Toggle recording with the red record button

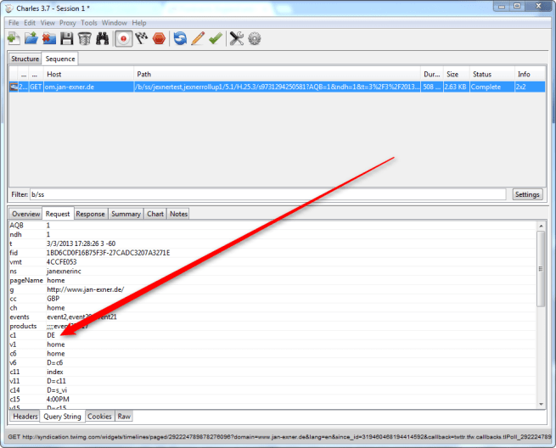coord(123,39)
